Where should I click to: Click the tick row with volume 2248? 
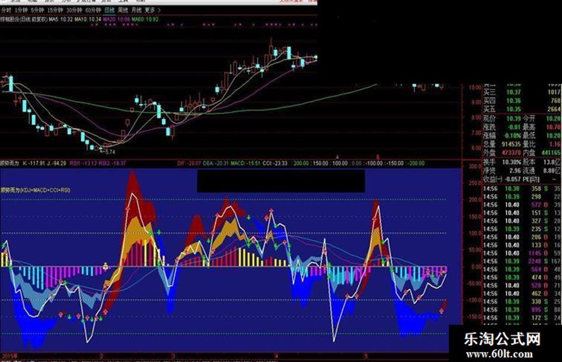click(522, 261)
